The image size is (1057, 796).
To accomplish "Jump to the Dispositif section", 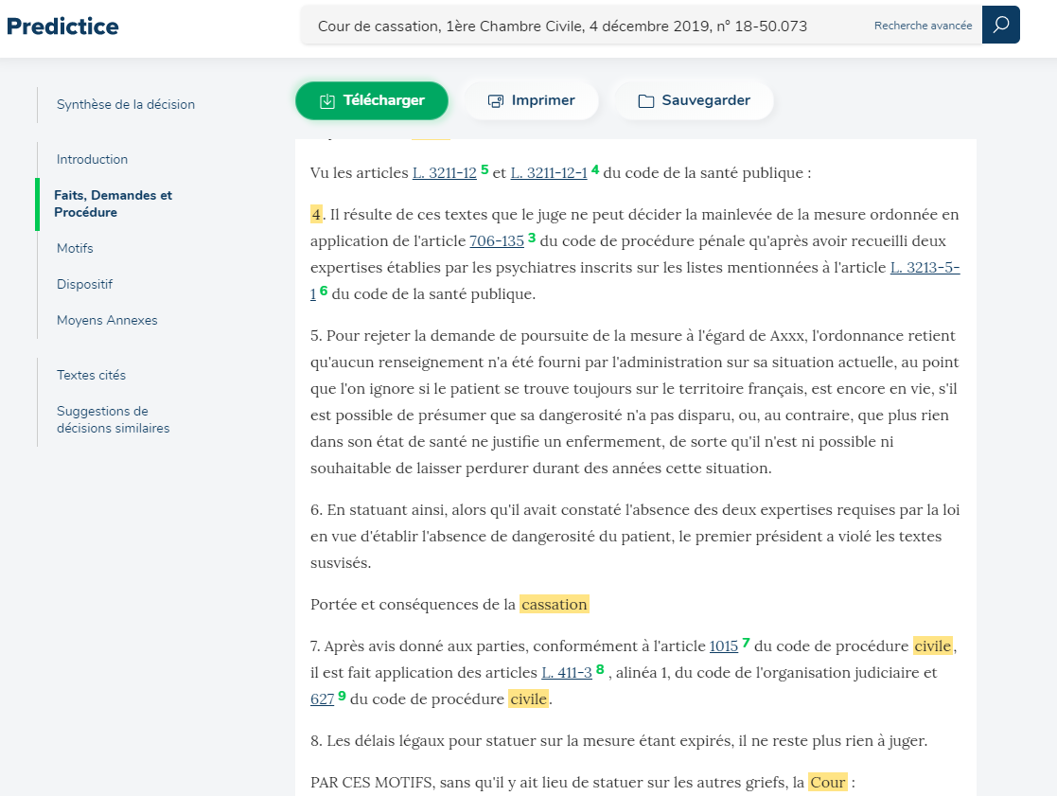I will [84, 284].
